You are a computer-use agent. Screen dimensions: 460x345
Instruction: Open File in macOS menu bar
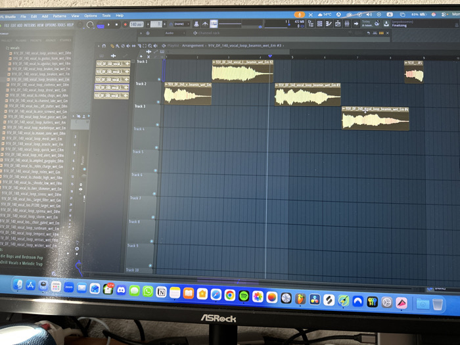click(24, 16)
